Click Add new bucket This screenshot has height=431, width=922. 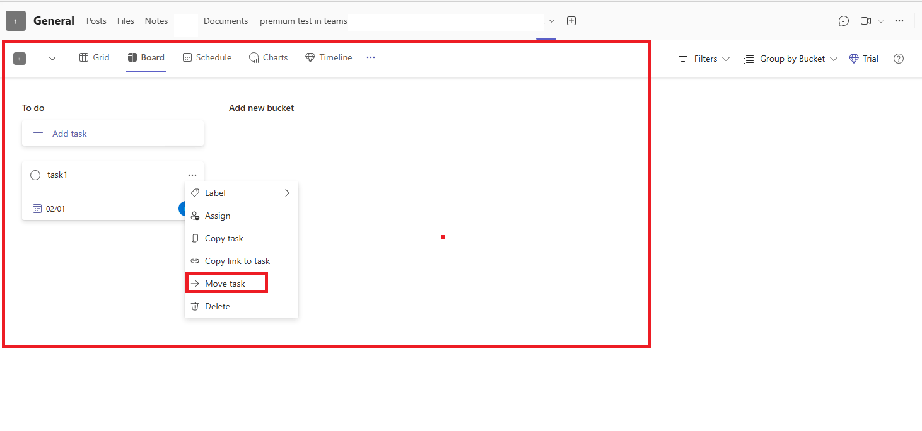click(x=261, y=108)
